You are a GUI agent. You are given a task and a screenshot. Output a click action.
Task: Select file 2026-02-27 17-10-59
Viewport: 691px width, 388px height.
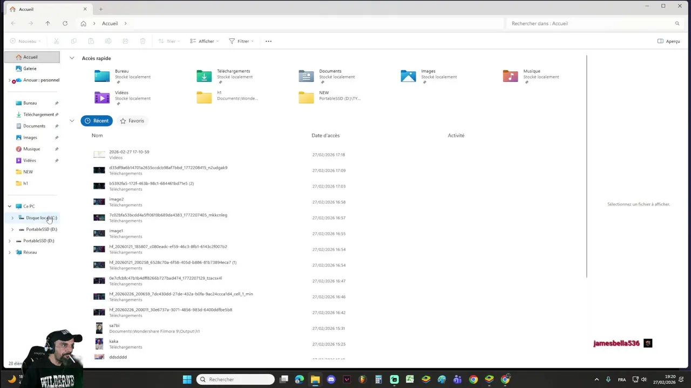click(335, 155)
